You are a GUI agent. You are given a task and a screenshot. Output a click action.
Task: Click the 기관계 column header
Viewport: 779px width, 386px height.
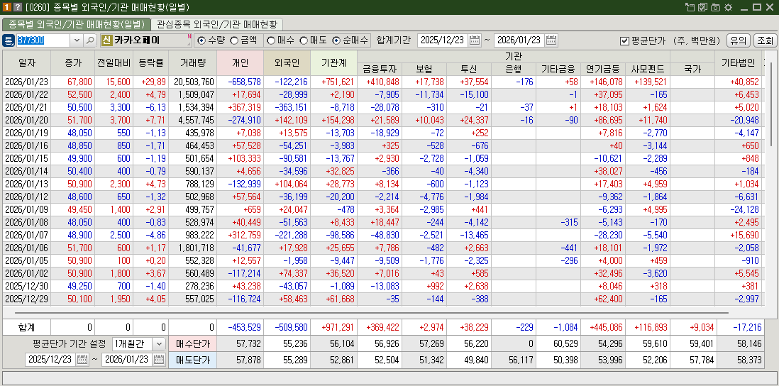(333, 62)
